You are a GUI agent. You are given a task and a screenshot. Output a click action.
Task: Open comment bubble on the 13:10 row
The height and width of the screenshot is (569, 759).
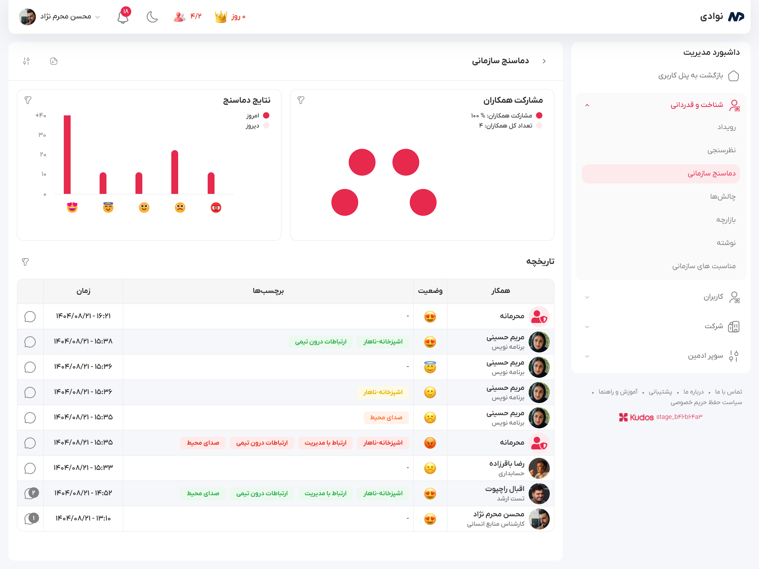pyautogui.click(x=31, y=519)
